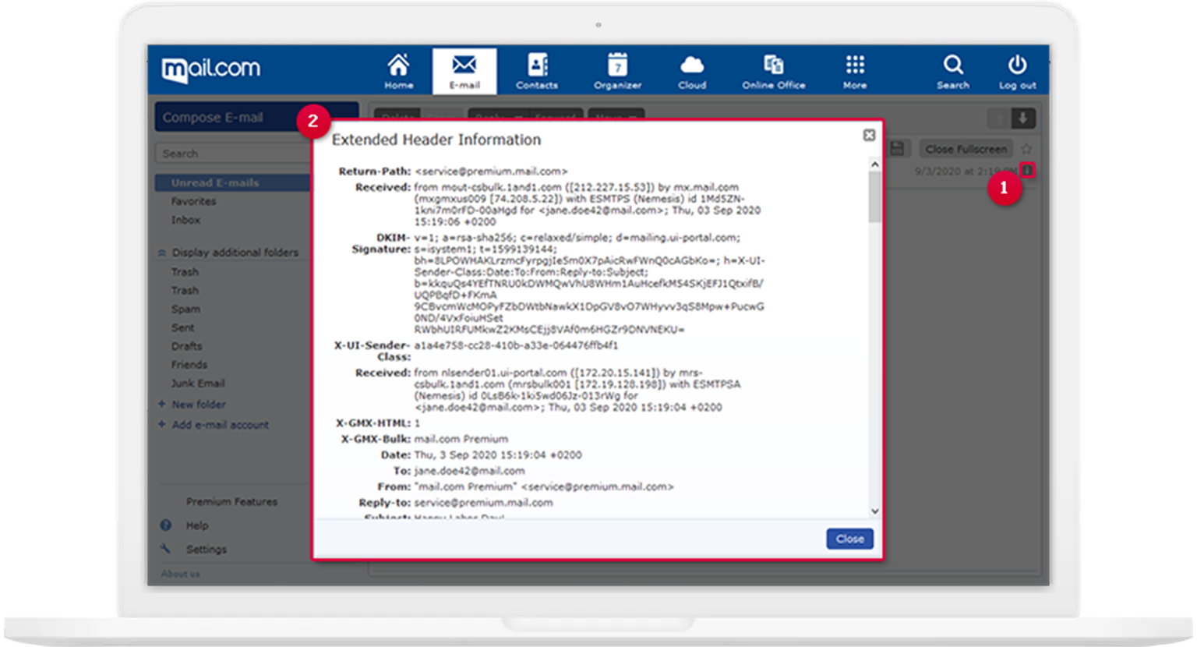
Task: Open the About us link
Action: point(180,574)
